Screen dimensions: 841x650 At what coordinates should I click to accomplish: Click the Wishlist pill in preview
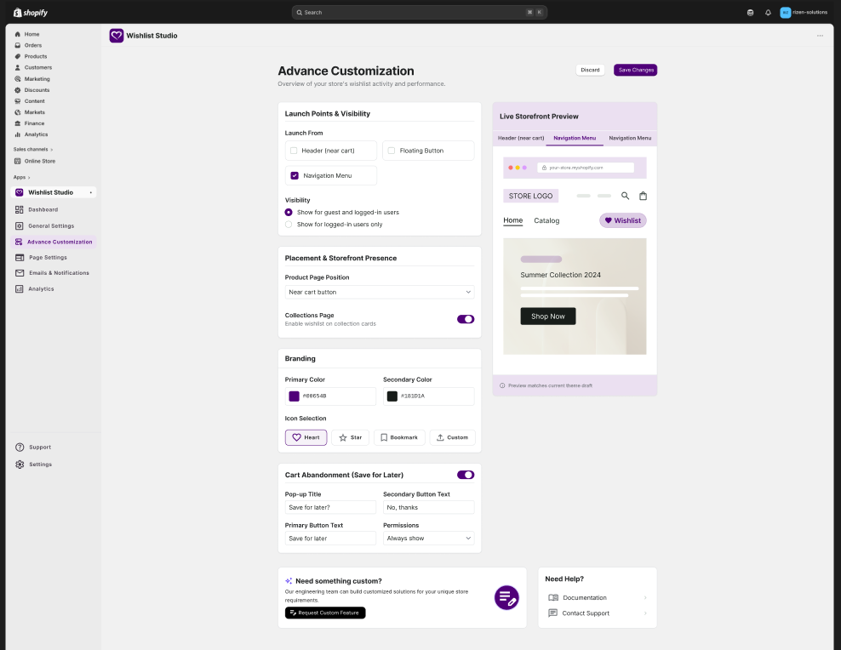623,220
